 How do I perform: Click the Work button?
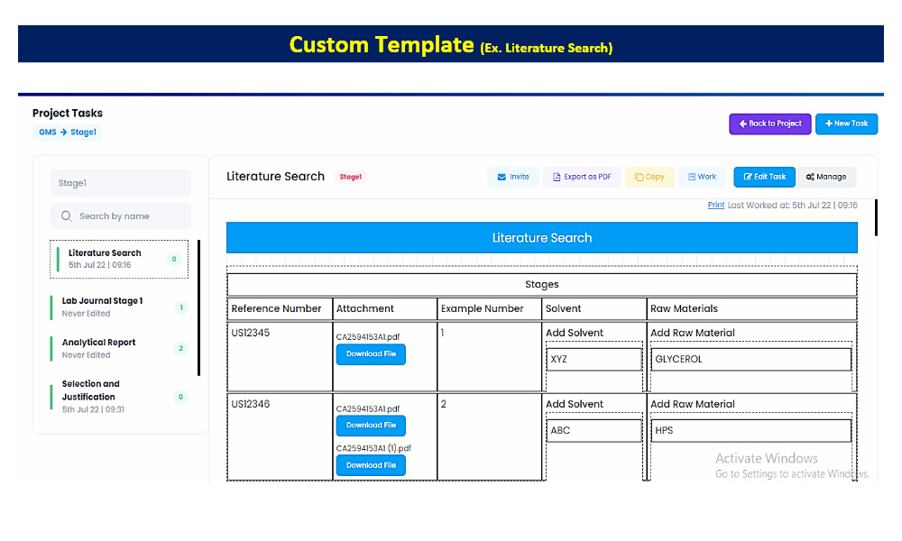pyautogui.click(x=702, y=177)
